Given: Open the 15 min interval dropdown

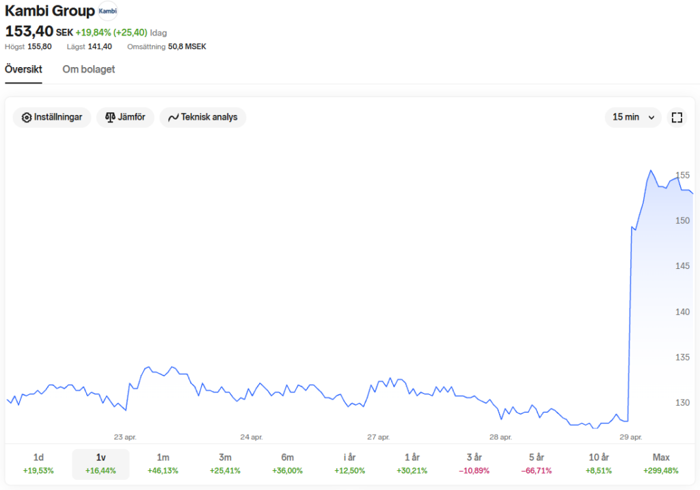Looking at the screenshot, I should [632, 117].
